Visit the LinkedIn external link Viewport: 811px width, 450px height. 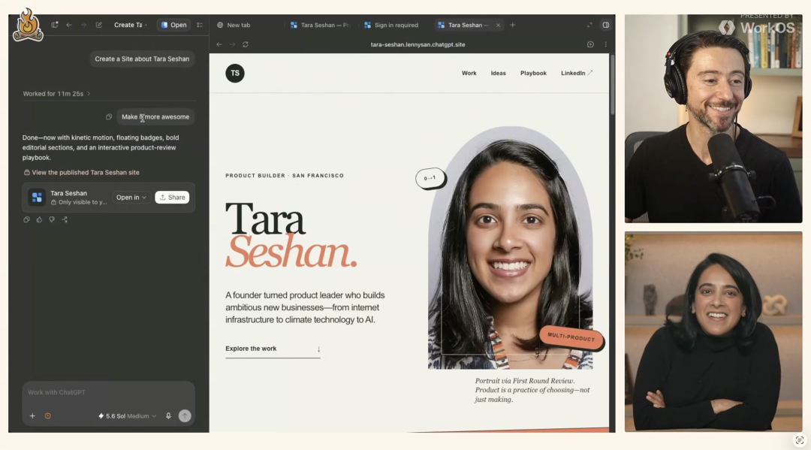(576, 73)
